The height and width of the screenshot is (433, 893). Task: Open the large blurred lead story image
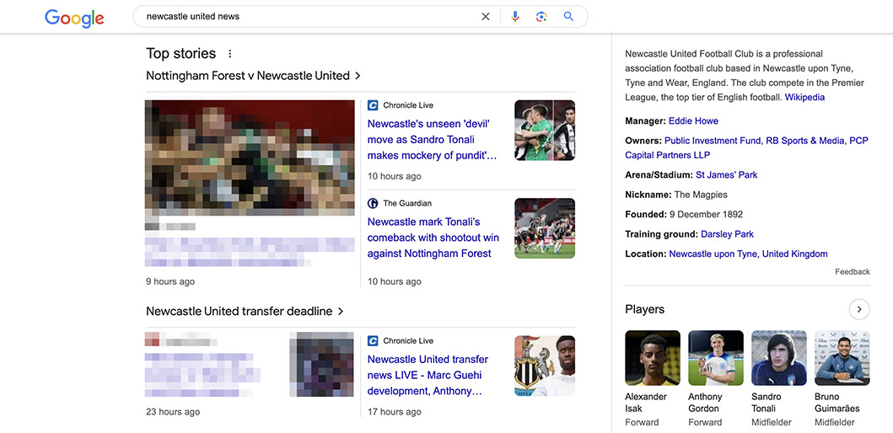[x=250, y=158]
